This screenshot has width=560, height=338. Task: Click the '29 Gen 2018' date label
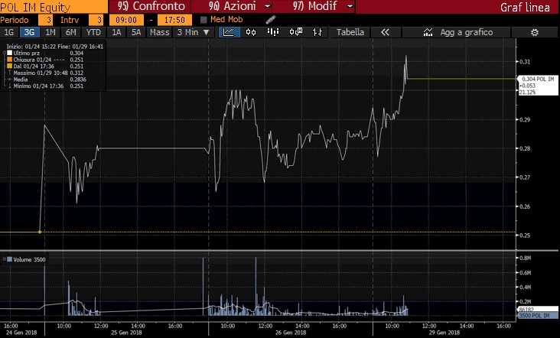point(444,333)
